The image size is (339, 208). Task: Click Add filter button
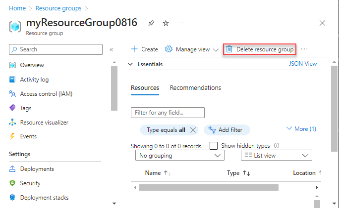[x=226, y=130]
